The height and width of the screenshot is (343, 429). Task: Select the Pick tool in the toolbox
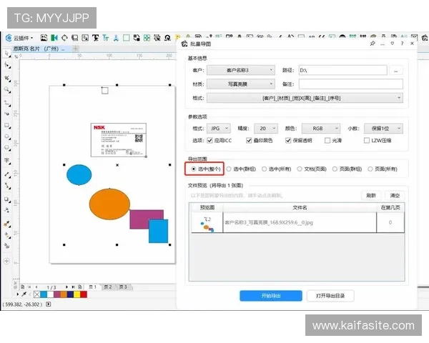point(7,54)
